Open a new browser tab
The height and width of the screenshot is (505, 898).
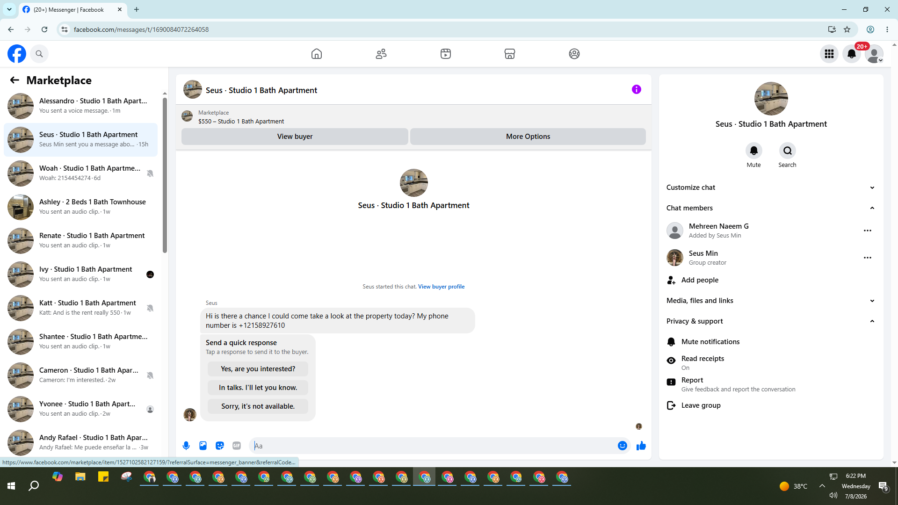tap(137, 9)
